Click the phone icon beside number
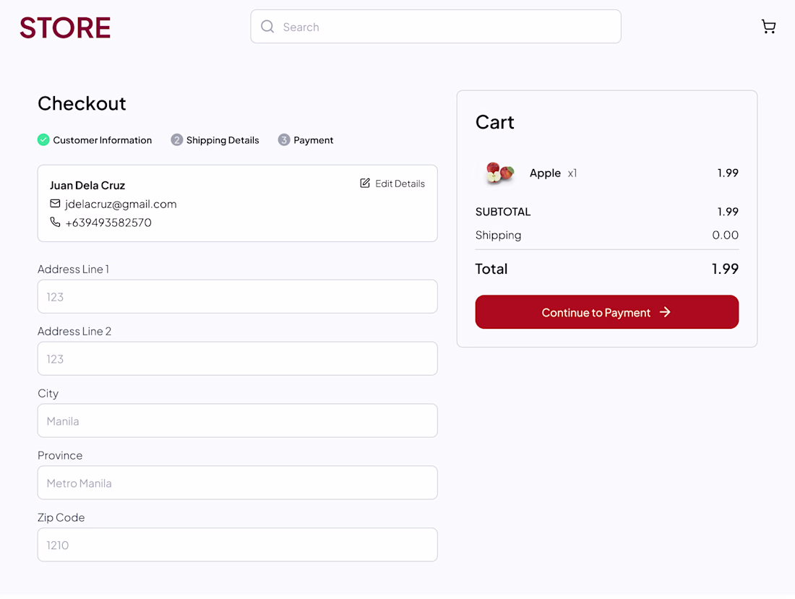Viewport: 795px width, 599px height. 55,223
